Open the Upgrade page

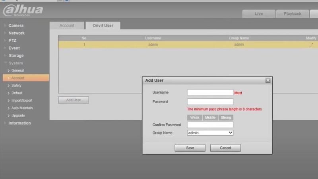pyautogui.click(x=18, y=115)
